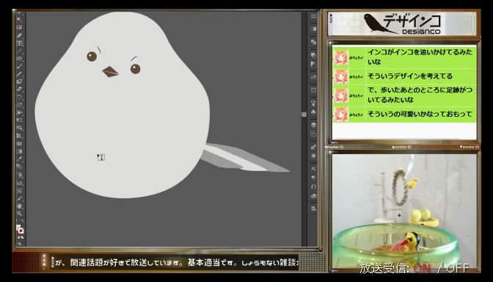Switch to the monitor 03 tab
Viewport: 493px width, 282px height.
pos(469,147)
